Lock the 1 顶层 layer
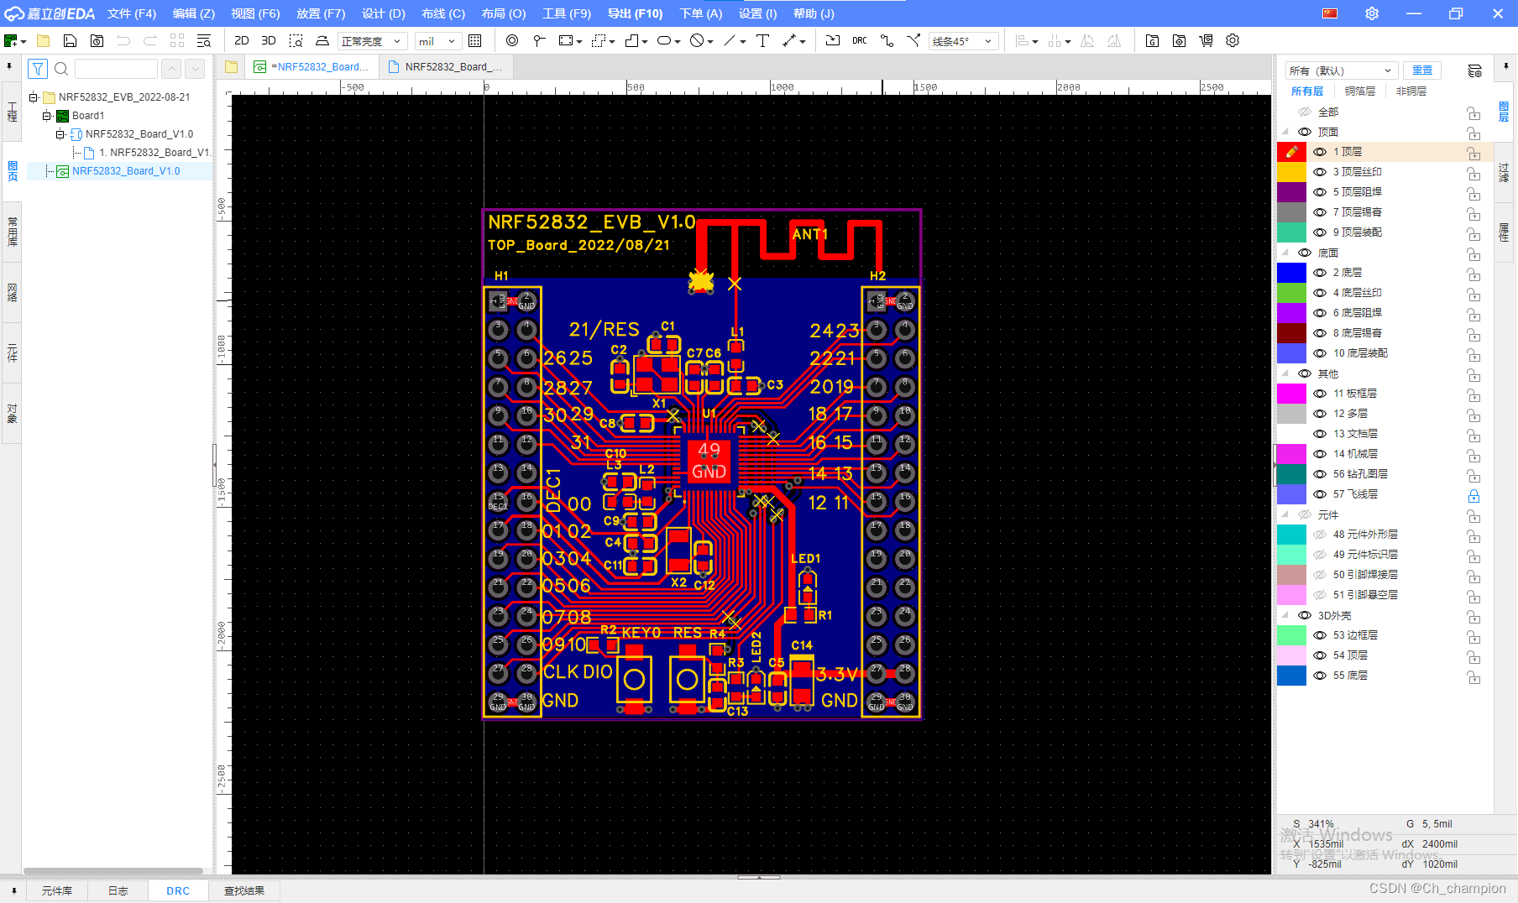This screenshot has width=1518, height=903. 1474,152
